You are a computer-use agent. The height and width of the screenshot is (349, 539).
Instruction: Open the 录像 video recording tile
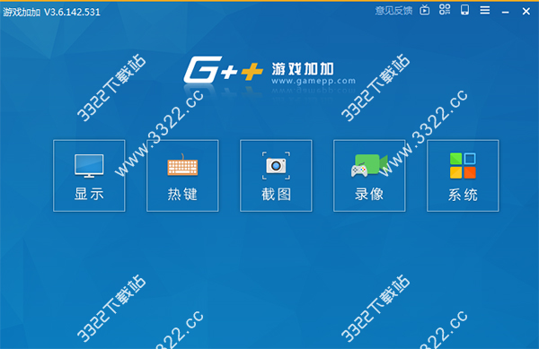(x=369, y=176)
